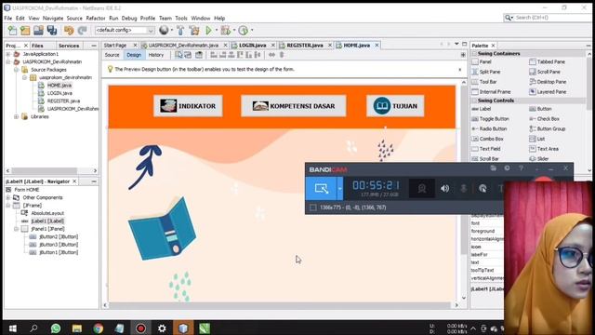Switch to the Source view

tap(112, 55)
